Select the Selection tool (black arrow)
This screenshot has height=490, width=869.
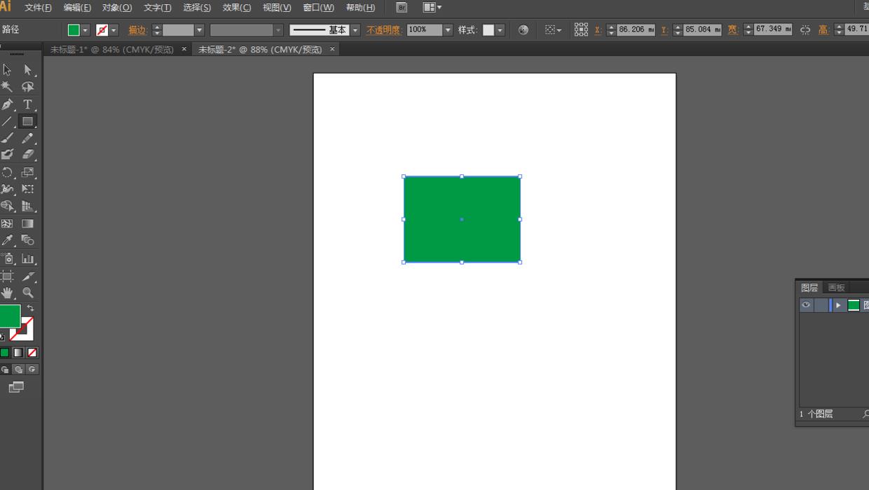pos(7,69)
